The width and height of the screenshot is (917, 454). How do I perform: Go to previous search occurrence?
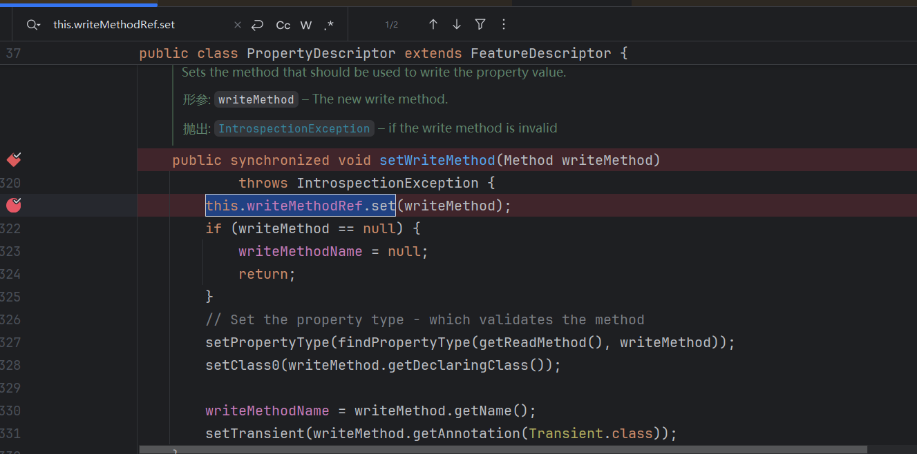click(433, 25)
